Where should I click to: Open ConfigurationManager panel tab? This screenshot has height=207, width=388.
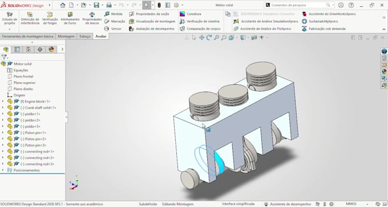29,49
